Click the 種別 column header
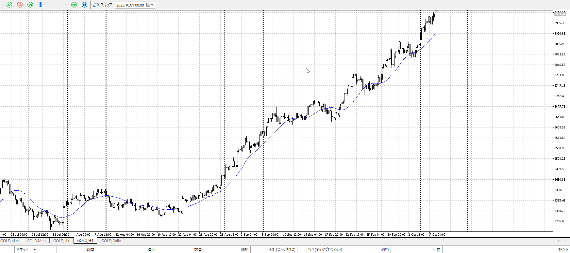570x253 pixels. click(x=151, y=250)
